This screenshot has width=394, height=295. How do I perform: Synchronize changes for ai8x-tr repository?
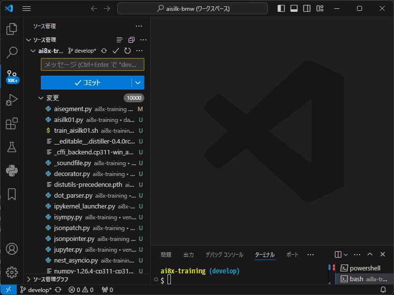point(104,51)
